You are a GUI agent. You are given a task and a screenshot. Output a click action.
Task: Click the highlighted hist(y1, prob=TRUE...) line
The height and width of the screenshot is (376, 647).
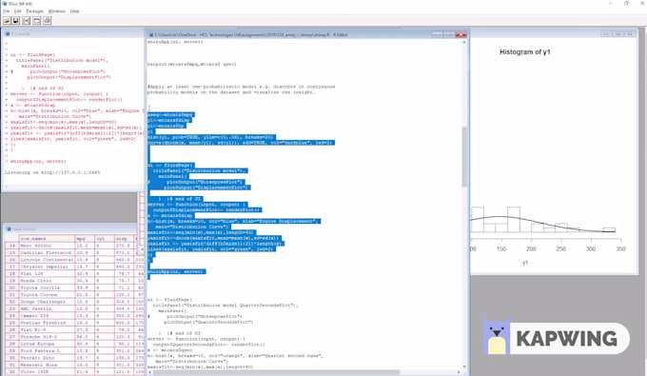[211, 137]
